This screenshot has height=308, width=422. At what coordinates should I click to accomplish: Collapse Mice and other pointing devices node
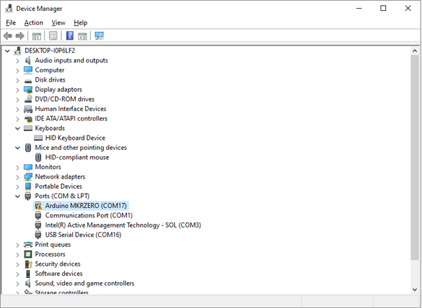(x=18, y=148)
